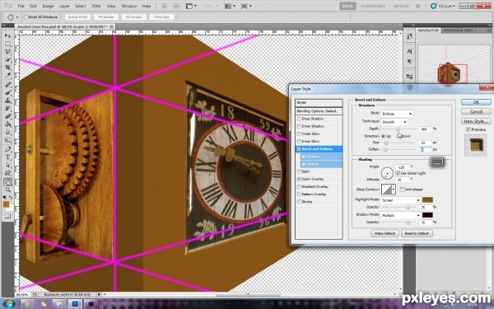
Task: Click the Reset to Default button
Action: coord(417,233)
